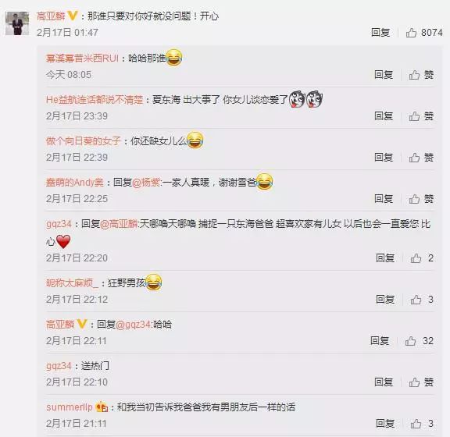Screen dimensions: 450x437
Task: Like 高亚麟's 哈哈 reply with 32 likes
Action: point(419,341)
